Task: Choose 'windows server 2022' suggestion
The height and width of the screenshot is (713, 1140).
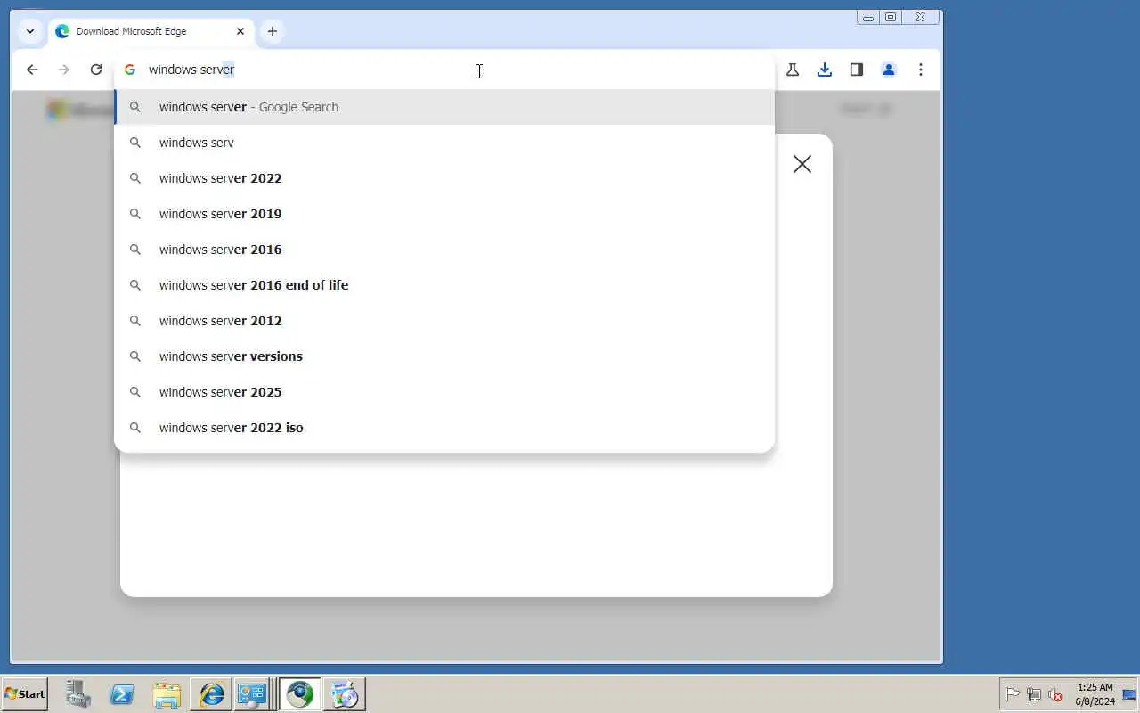Action: pyautogui.click(x=444, y=178)
